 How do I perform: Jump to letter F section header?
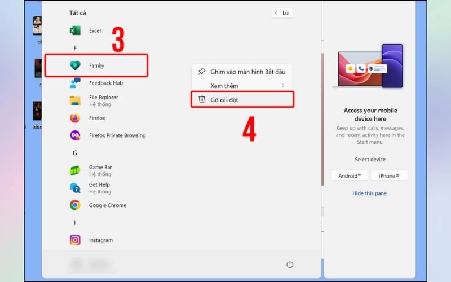click(75, 48)
